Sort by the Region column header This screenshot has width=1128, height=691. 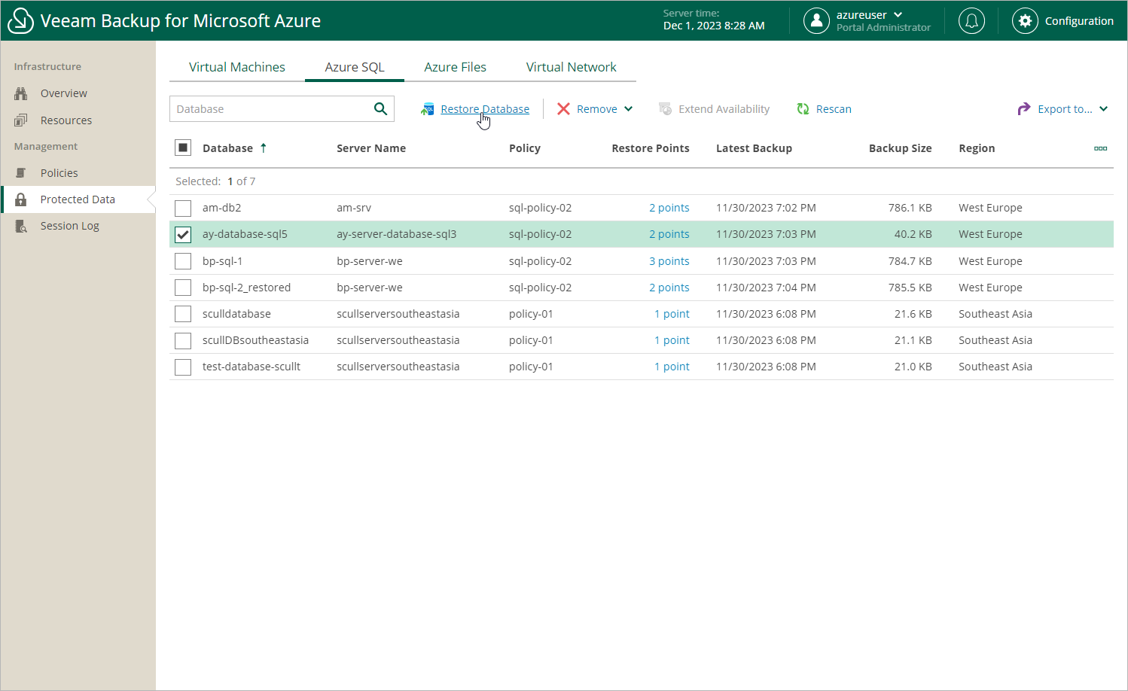pos(977,148)
